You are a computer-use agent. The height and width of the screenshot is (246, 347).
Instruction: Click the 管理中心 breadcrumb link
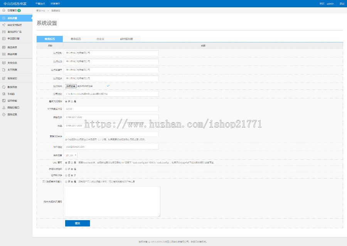pyautogui.click(x=41, y=11)
